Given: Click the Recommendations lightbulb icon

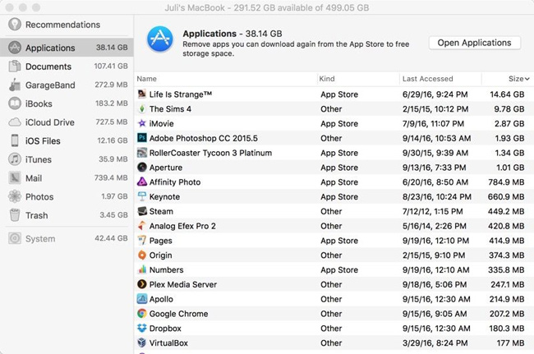Looking at the screenshot, I should pos(15,24).
